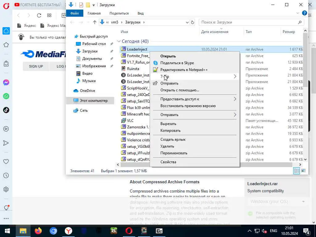This screenshot has width=316, height=237.
Task: Sort by Дата изменения column header
Action: (x=215, y=32)
